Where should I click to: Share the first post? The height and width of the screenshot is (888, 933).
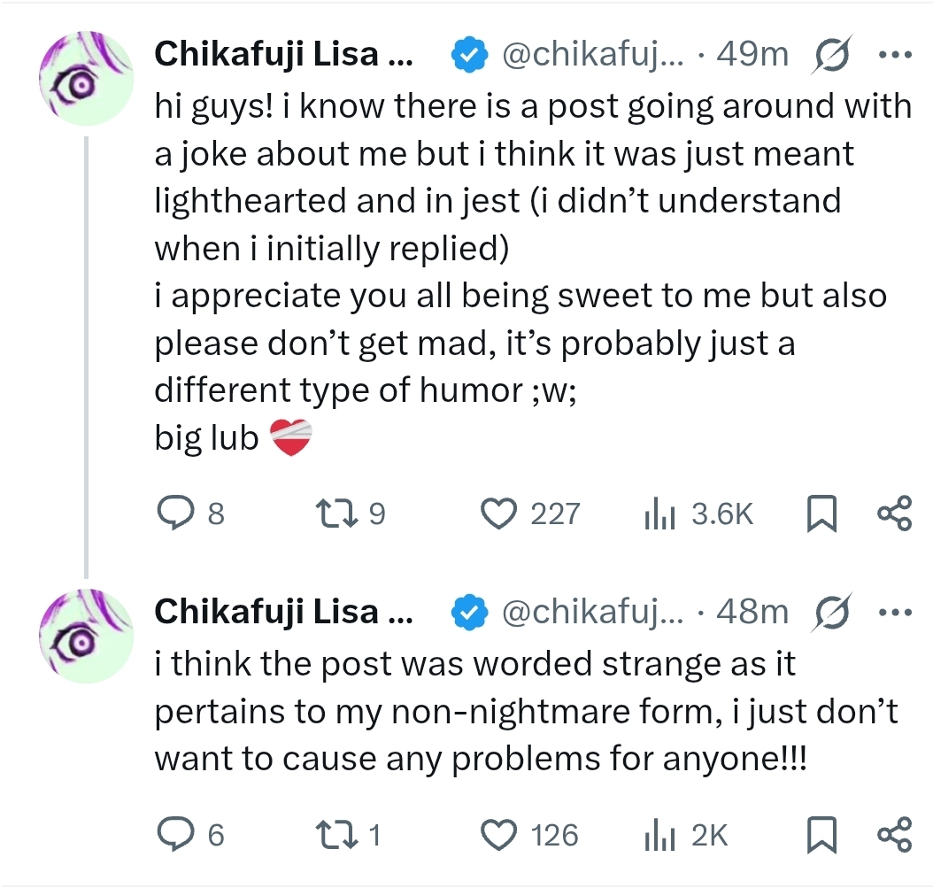pos(894,513)
